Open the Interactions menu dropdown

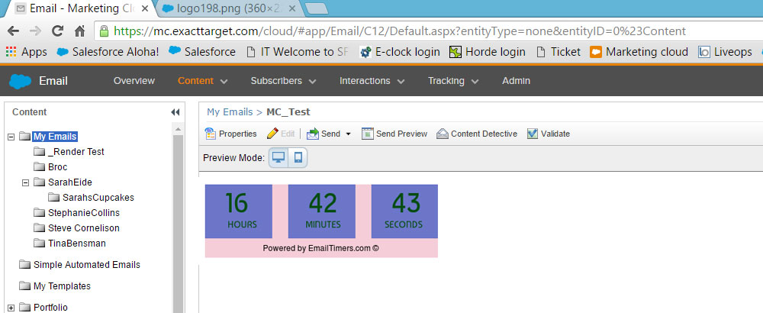point(372,81)
